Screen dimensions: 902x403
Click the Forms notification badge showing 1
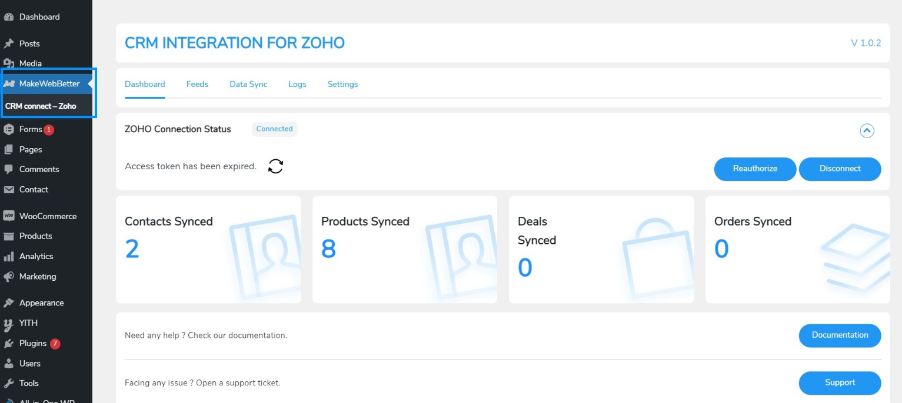tap(49, 130)
